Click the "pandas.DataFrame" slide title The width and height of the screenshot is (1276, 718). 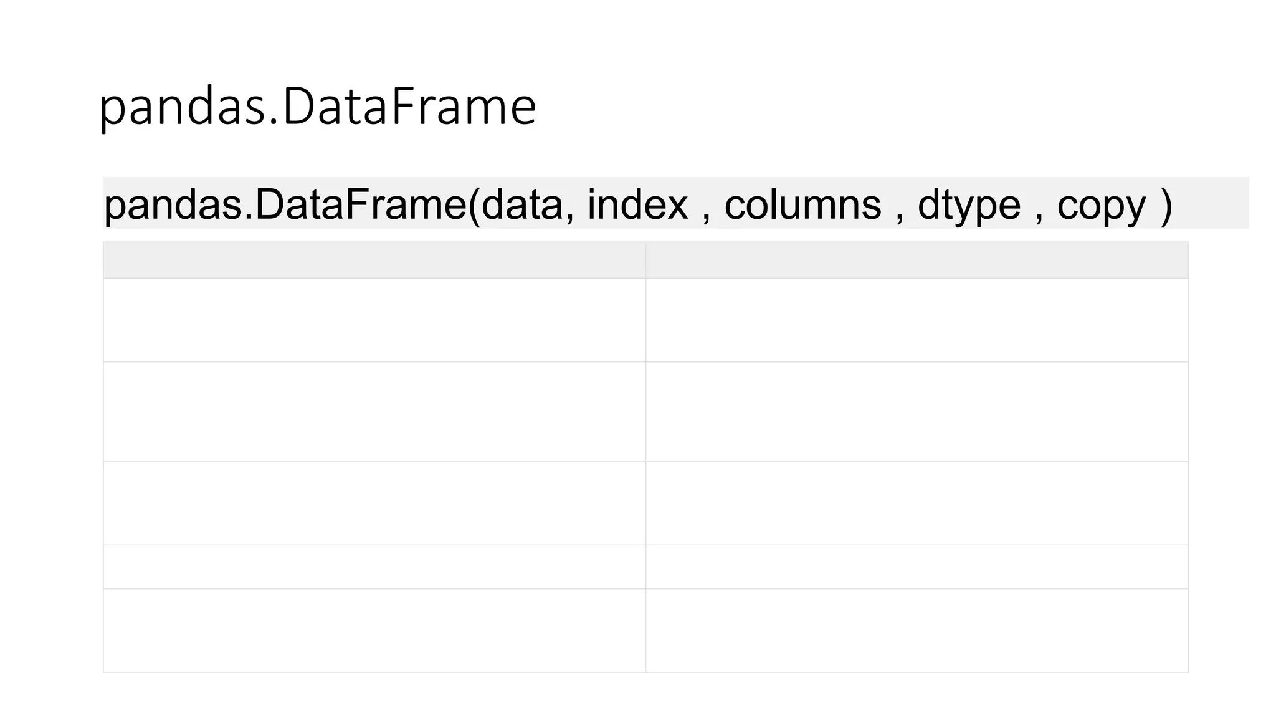pos(318,107)
